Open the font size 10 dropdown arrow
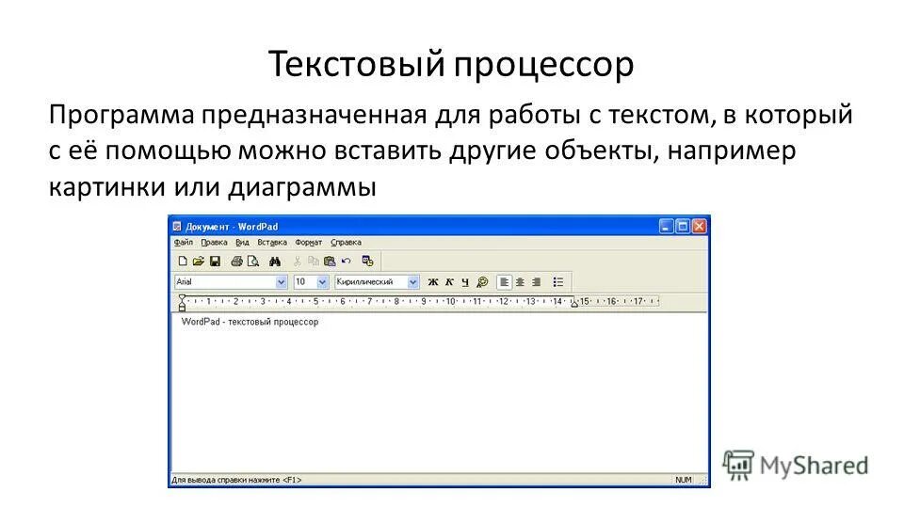Viewport: 904px width, 508px height. pyautogui.click(x=322, y=281)
